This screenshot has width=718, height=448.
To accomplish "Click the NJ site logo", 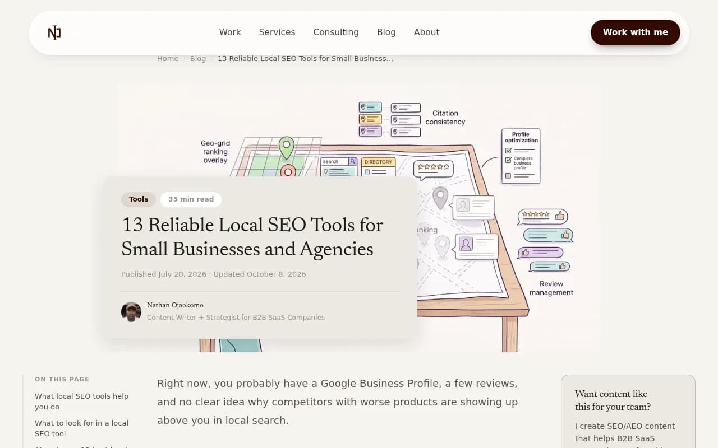I will 54,33.
